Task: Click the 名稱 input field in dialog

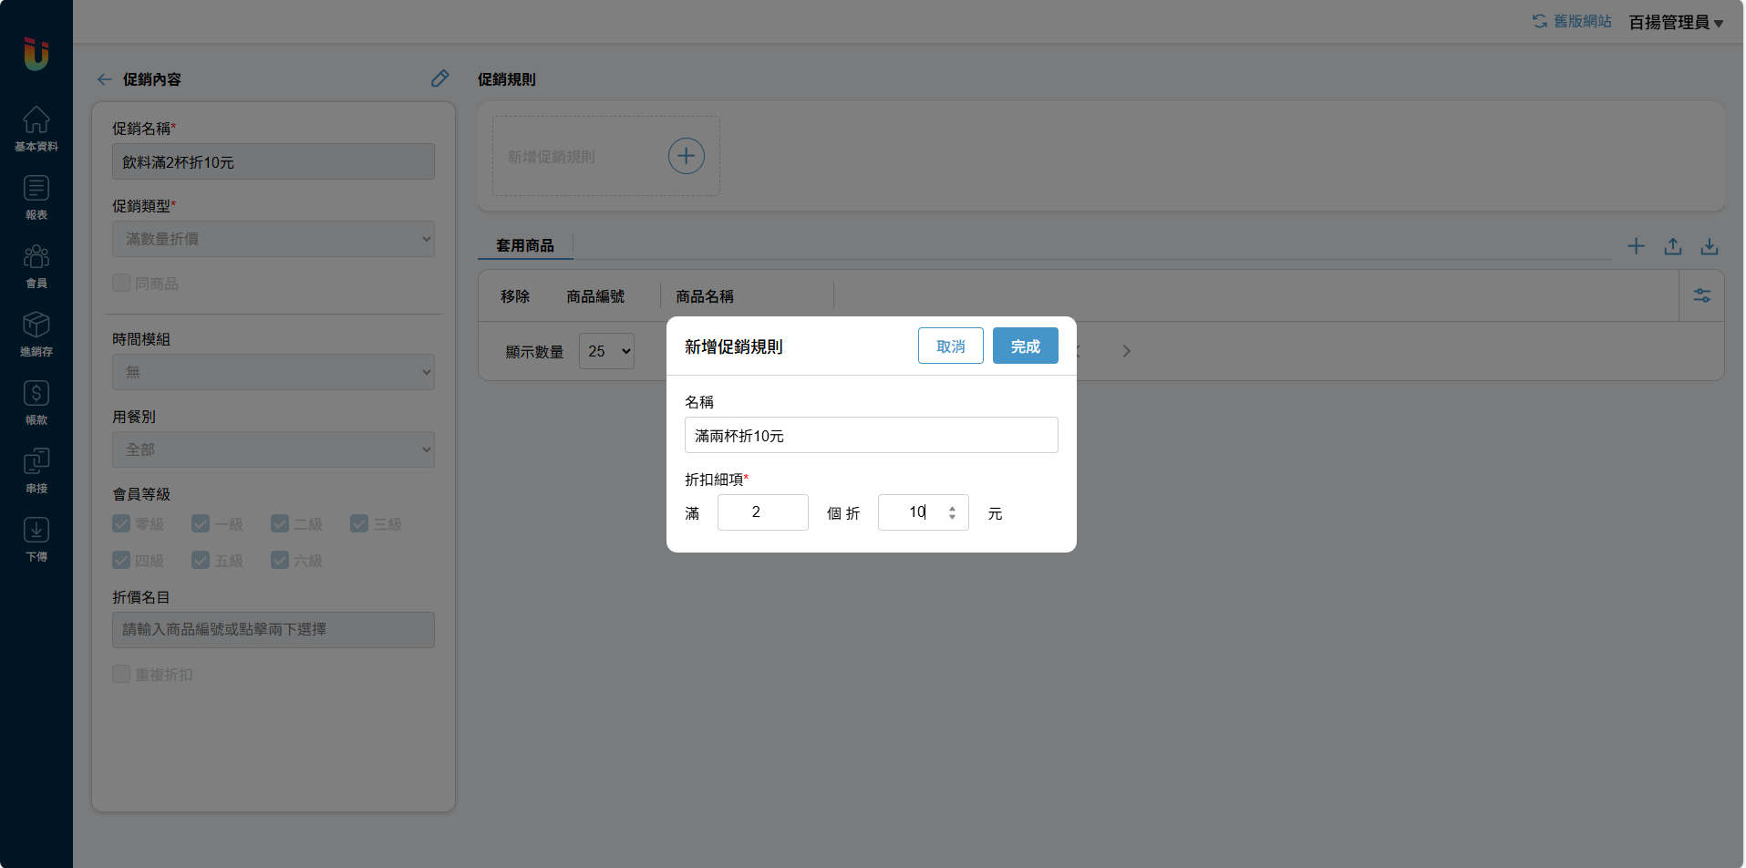Action: 871,435
